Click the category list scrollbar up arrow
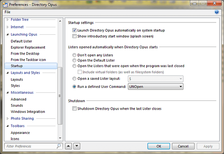The height and width of the screenshot is (154, 224). point(60,21)
